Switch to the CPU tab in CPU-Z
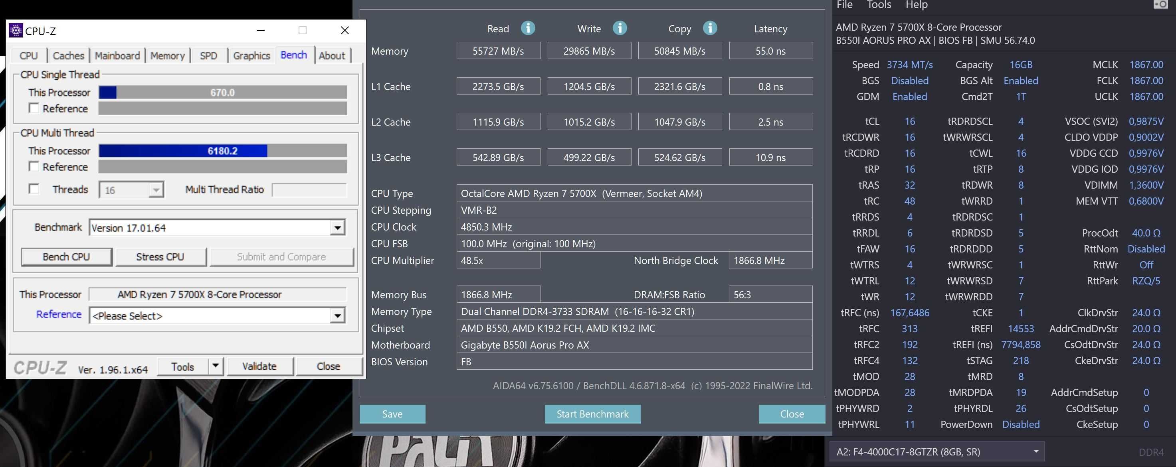1176x467 pixels. [x=29, y=56]
